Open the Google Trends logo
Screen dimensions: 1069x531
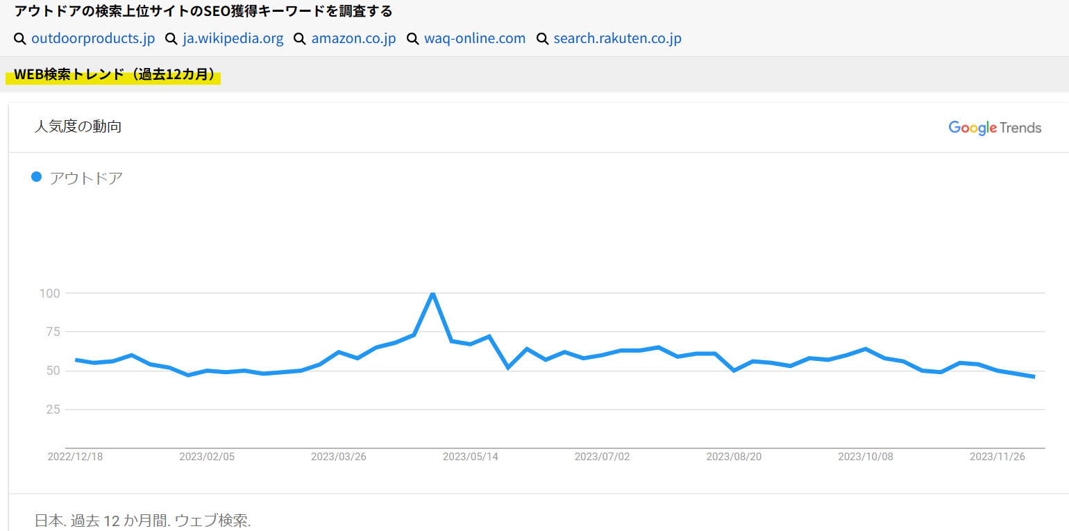(x=995, y=128)
